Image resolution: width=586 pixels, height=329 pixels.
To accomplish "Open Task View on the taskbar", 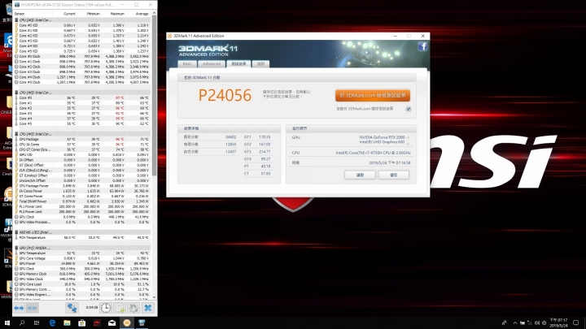I will (x=37, y=323).
